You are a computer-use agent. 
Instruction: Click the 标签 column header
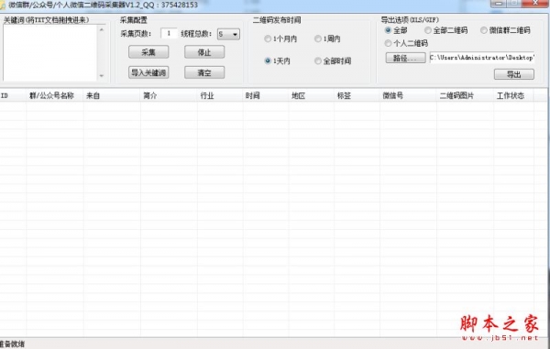(x=357, y=95)
